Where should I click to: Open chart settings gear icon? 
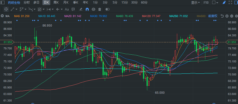point(236,16)
